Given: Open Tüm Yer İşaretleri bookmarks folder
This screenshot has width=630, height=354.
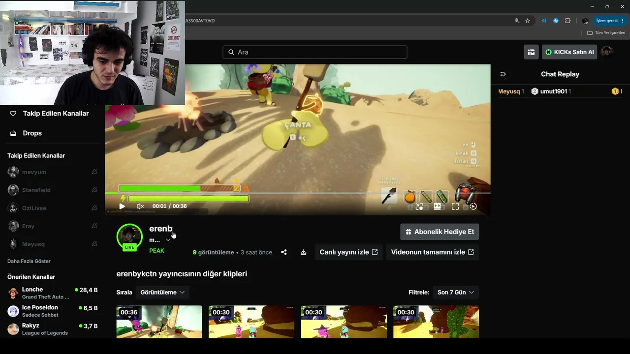Looking at the screenshot, I should click(606, 33).
